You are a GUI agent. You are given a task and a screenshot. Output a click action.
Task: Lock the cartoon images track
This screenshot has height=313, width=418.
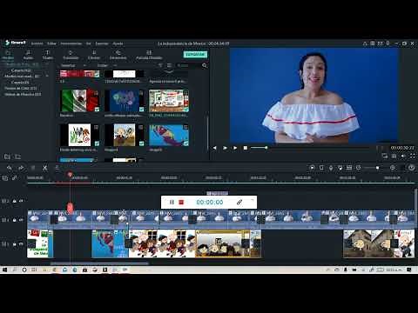point(15,244)
